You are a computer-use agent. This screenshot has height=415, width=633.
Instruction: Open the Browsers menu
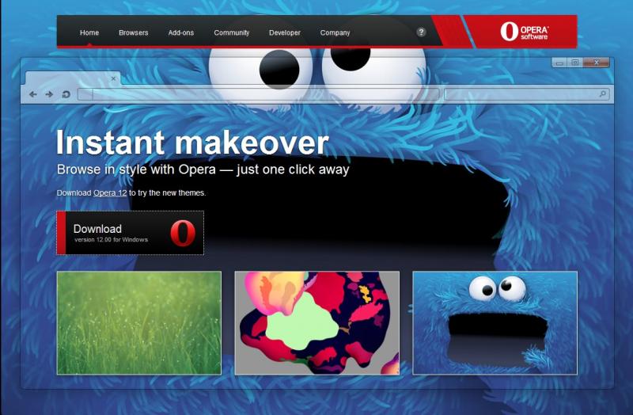pyautogui.click(x=133, y=32)
